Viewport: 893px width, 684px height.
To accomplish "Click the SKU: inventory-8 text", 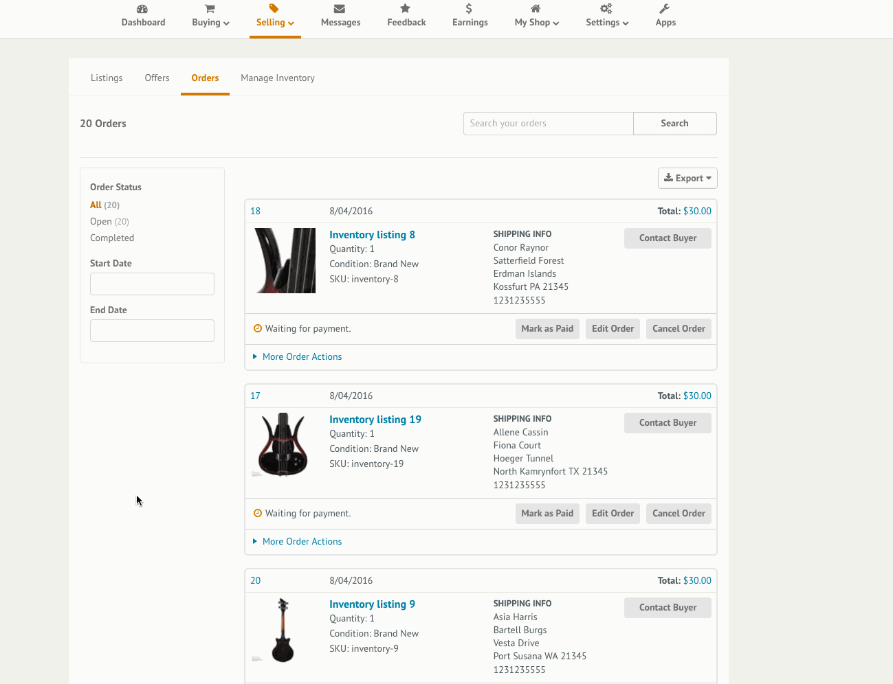I will click(x=364, y=280).
